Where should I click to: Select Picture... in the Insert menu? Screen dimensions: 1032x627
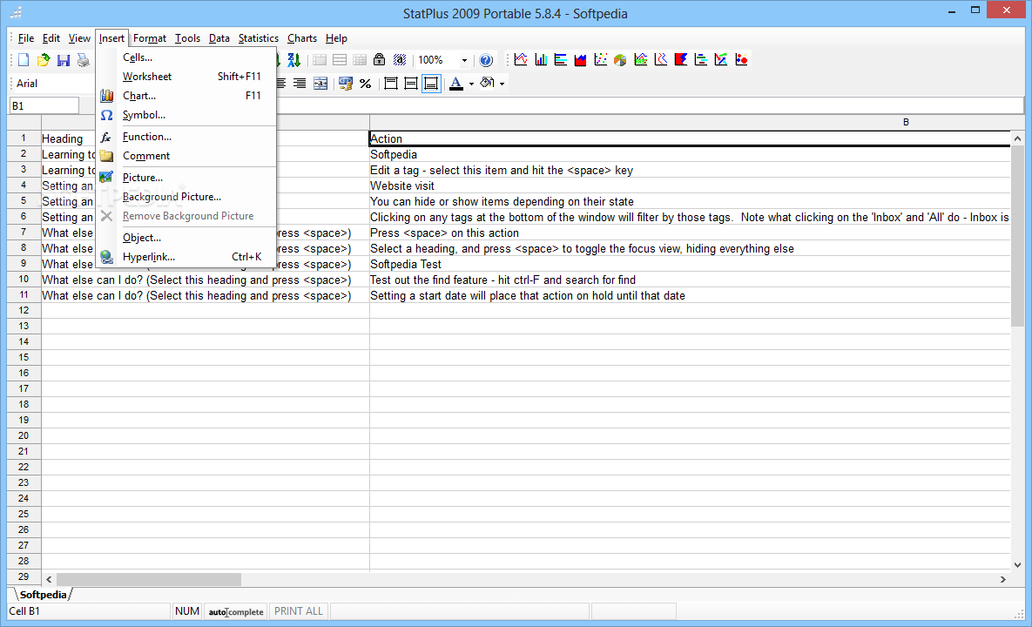(186, 178)
